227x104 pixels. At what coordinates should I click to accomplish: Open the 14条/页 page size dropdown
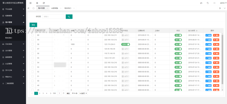[83, 93]
